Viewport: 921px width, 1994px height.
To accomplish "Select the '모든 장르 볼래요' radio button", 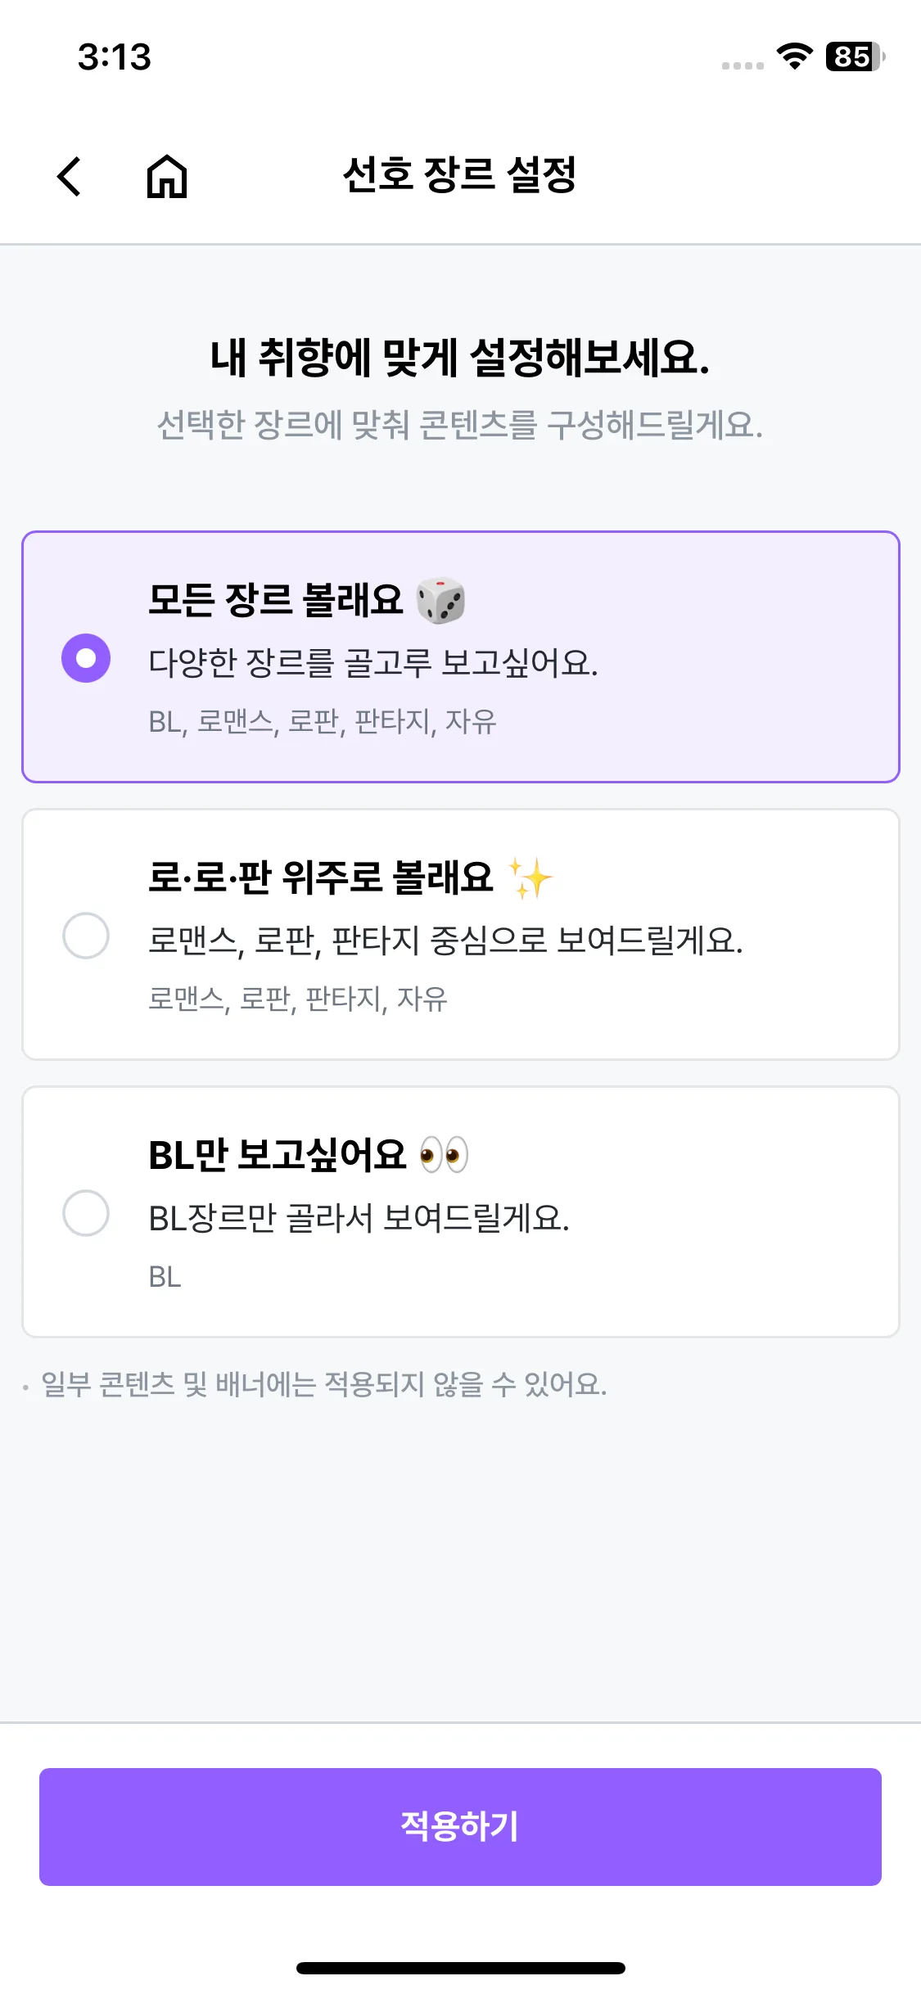I will [86, 658].
